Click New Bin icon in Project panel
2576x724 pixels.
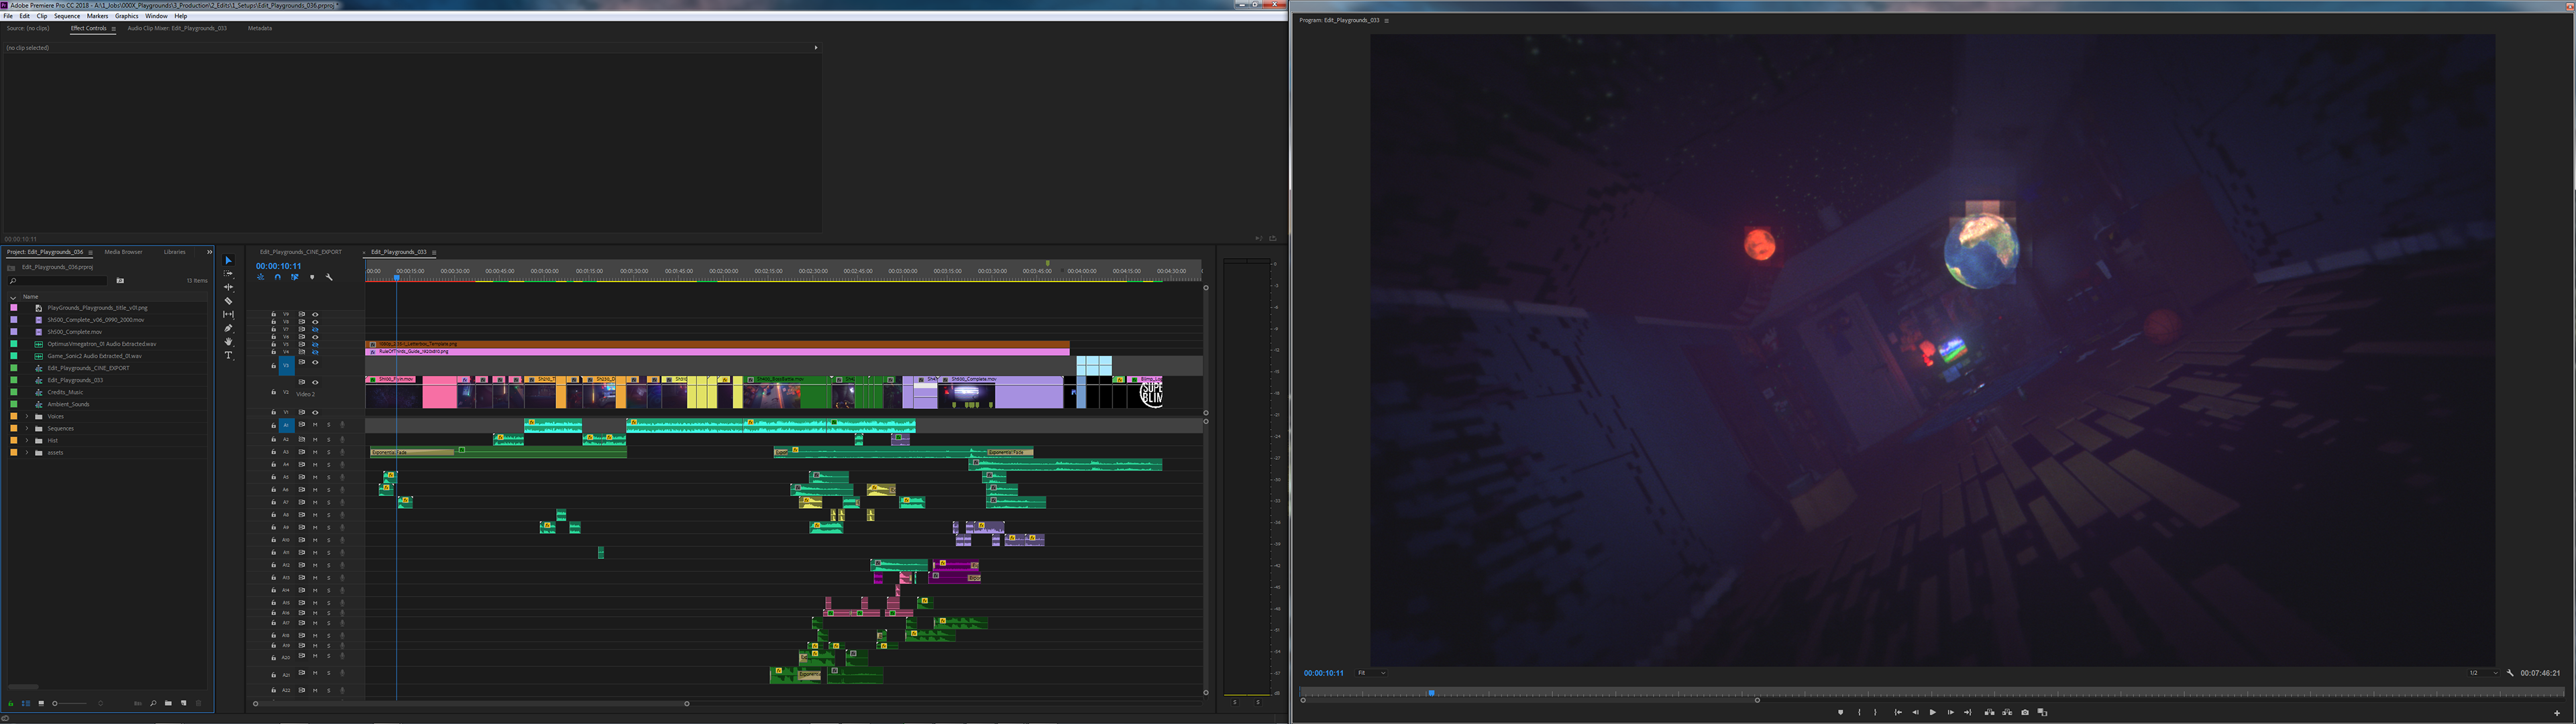pos(169,703)
